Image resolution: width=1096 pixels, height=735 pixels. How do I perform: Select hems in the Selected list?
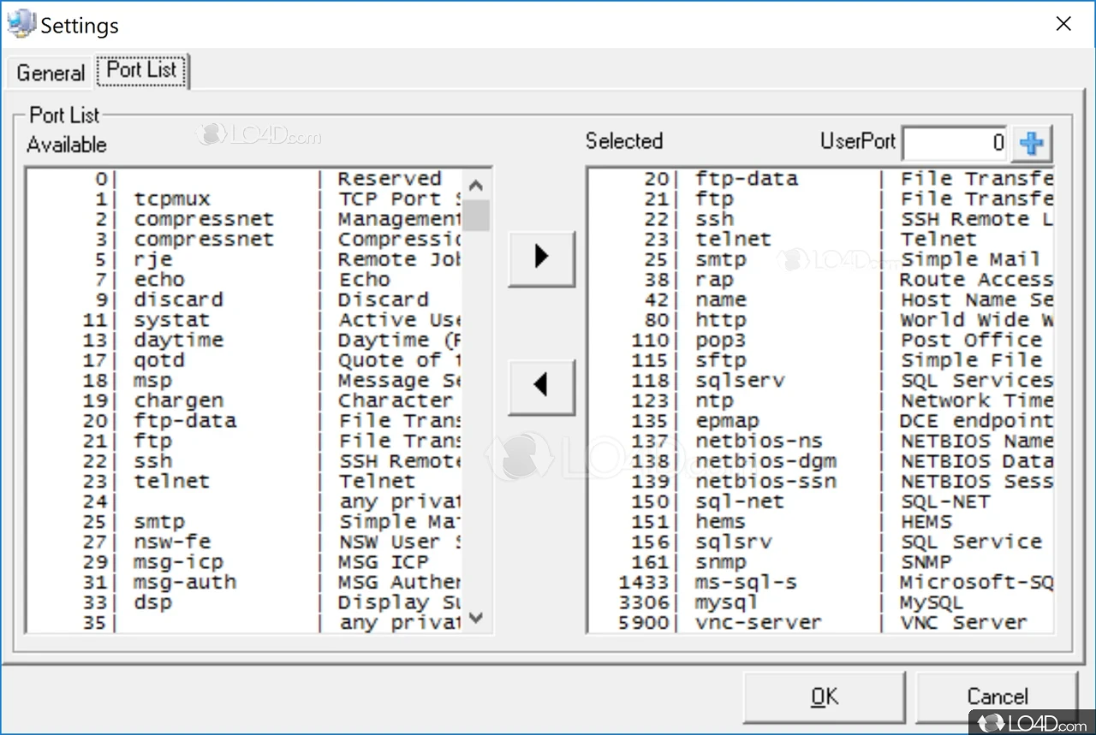[x=820, y=522]
